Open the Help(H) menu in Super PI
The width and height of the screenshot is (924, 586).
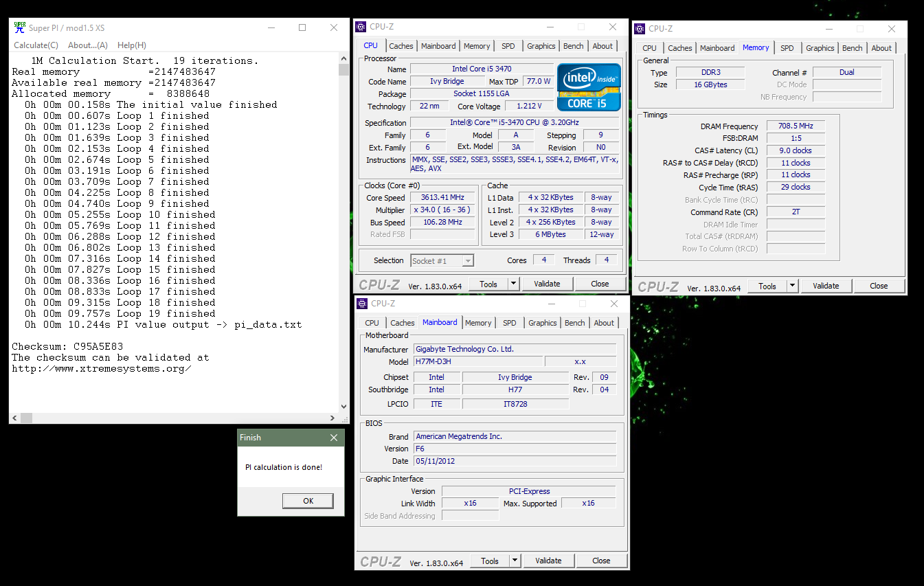point(132,45)
